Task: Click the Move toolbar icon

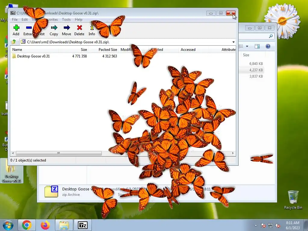Action: (66, 30)
